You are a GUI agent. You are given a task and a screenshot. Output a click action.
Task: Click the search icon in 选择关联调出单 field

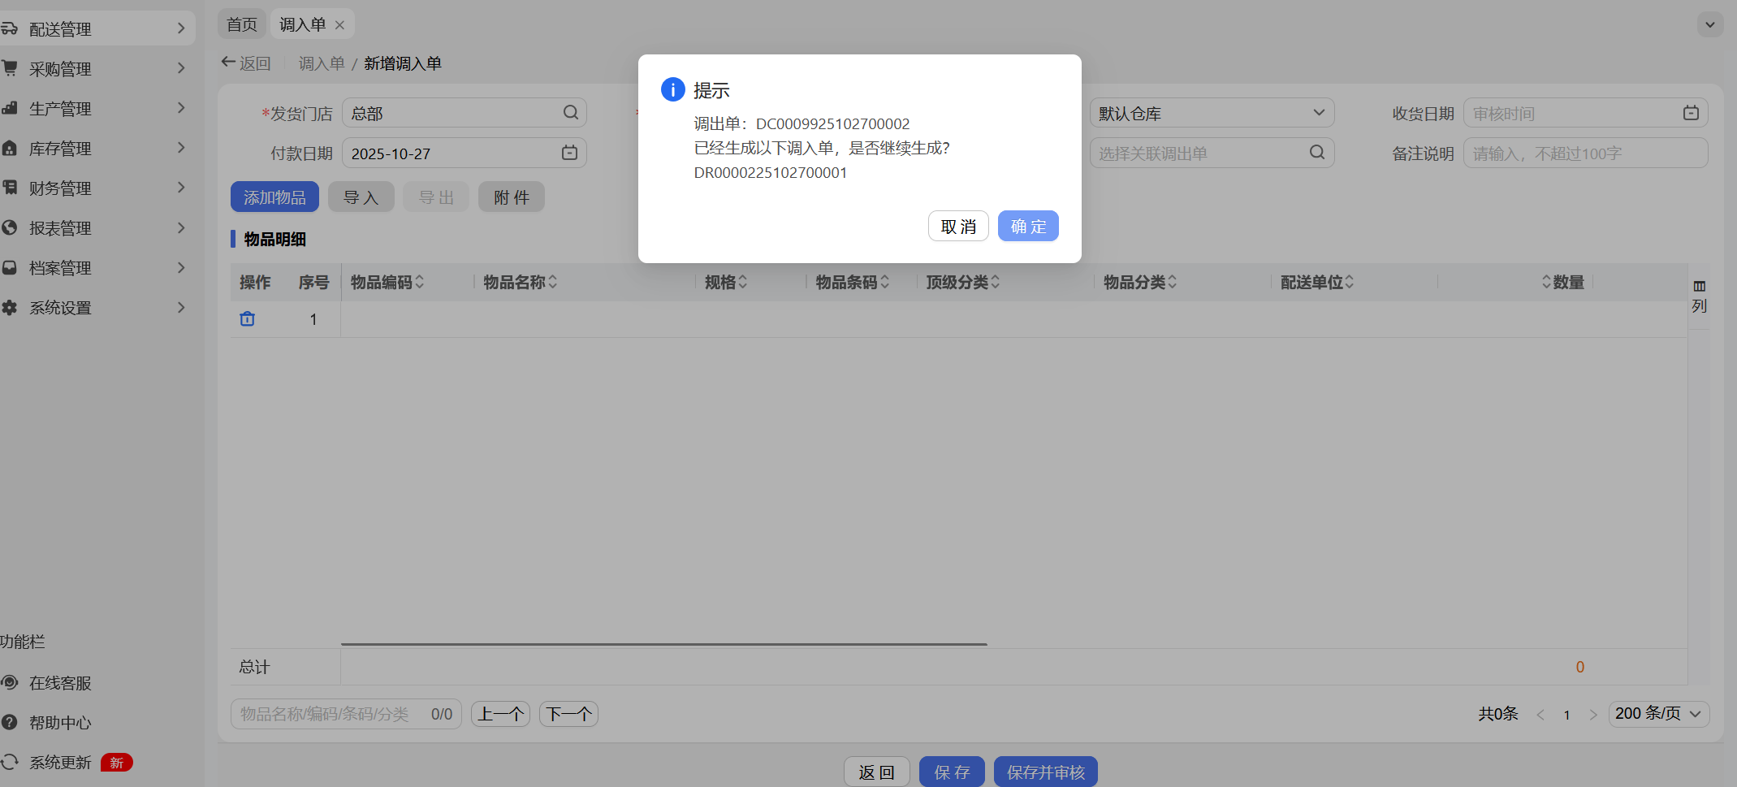point(1317,152)
